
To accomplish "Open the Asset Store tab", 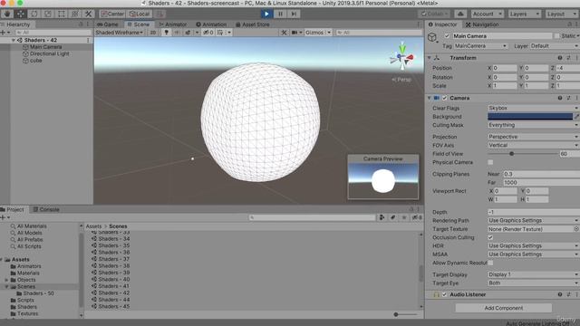I will pos(252,24).
